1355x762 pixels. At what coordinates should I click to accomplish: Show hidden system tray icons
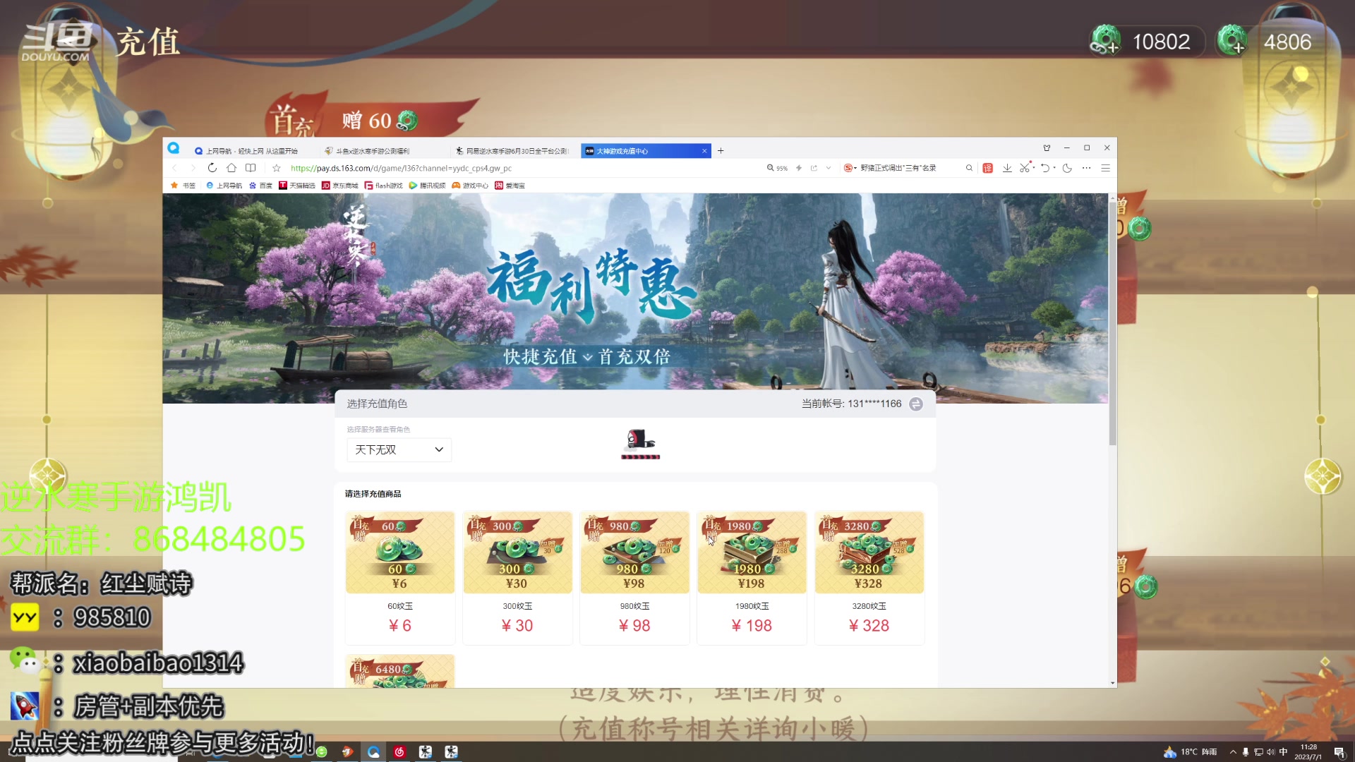pos(1233,752)
